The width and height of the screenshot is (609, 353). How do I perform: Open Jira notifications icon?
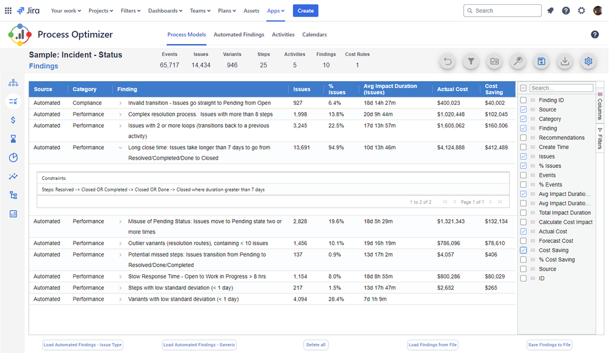point(550,11)
